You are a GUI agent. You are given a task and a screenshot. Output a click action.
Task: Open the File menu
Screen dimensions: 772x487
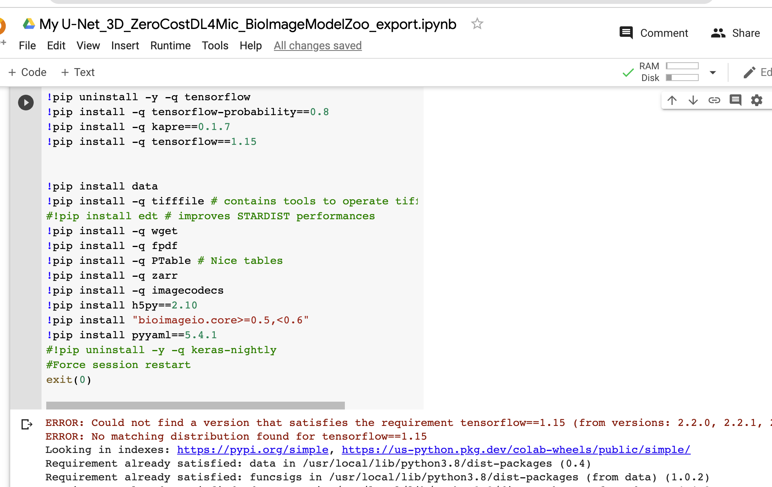[27, 46]
